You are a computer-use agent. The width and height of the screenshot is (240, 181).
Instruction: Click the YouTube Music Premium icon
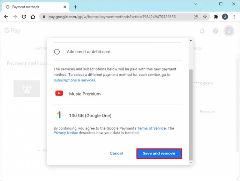[59, 93]
